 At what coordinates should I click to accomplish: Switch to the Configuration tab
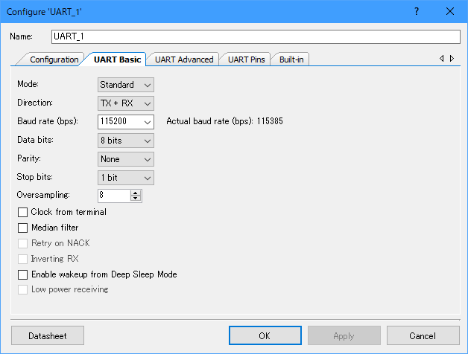[54, 59]
